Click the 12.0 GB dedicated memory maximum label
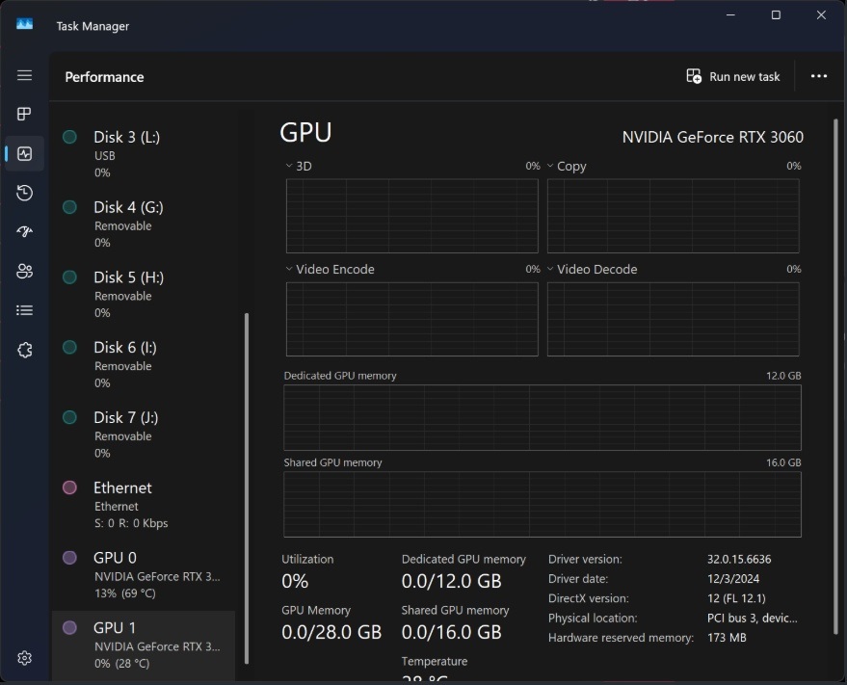 click(783, 376)
